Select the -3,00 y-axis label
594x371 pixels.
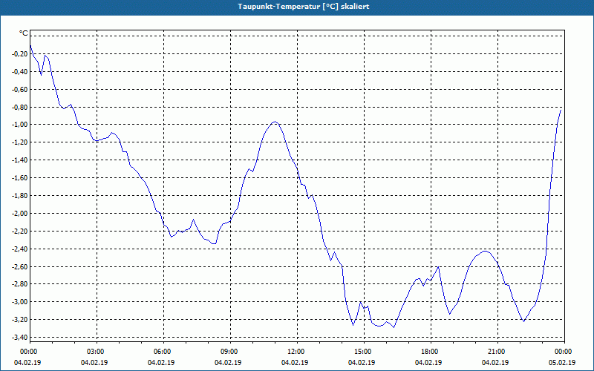pos(20,302)
